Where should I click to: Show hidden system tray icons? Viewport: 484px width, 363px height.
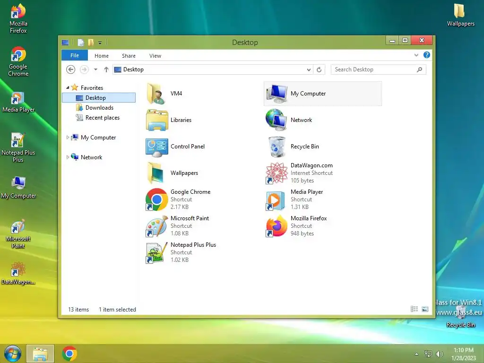(x=417, y=354)
